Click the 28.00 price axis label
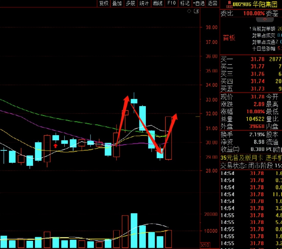This screenshot has width=282, height=249. coord(212,171)
